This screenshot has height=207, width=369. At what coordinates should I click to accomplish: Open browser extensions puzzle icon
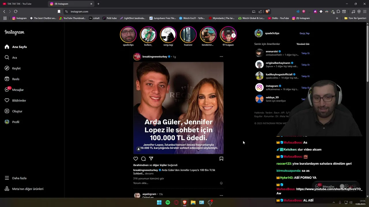pos(338,11)
